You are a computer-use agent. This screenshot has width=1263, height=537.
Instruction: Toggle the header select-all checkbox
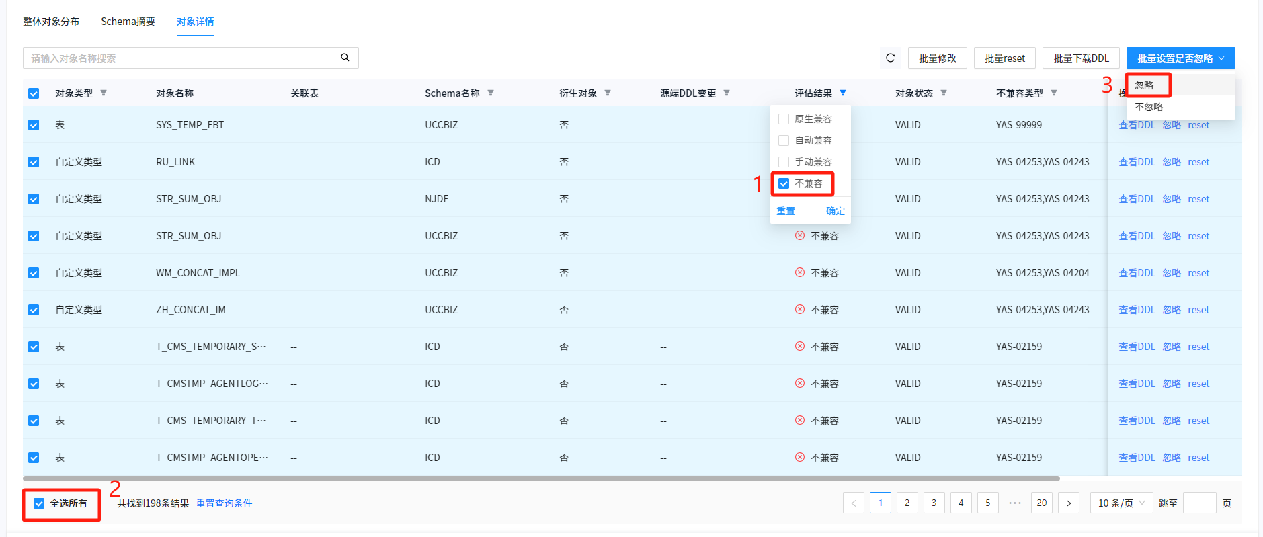[x=34, y=93]
